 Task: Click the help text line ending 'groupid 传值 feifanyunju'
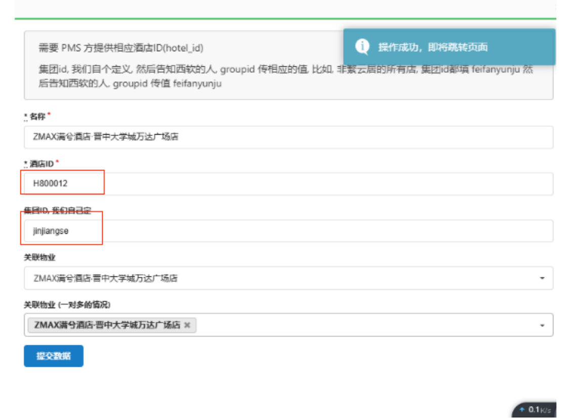click(130, 83)
